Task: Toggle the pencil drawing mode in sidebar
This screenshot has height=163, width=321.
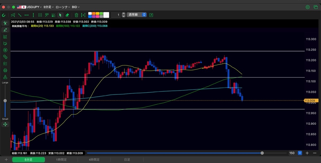Action: (x=5, y=30)
